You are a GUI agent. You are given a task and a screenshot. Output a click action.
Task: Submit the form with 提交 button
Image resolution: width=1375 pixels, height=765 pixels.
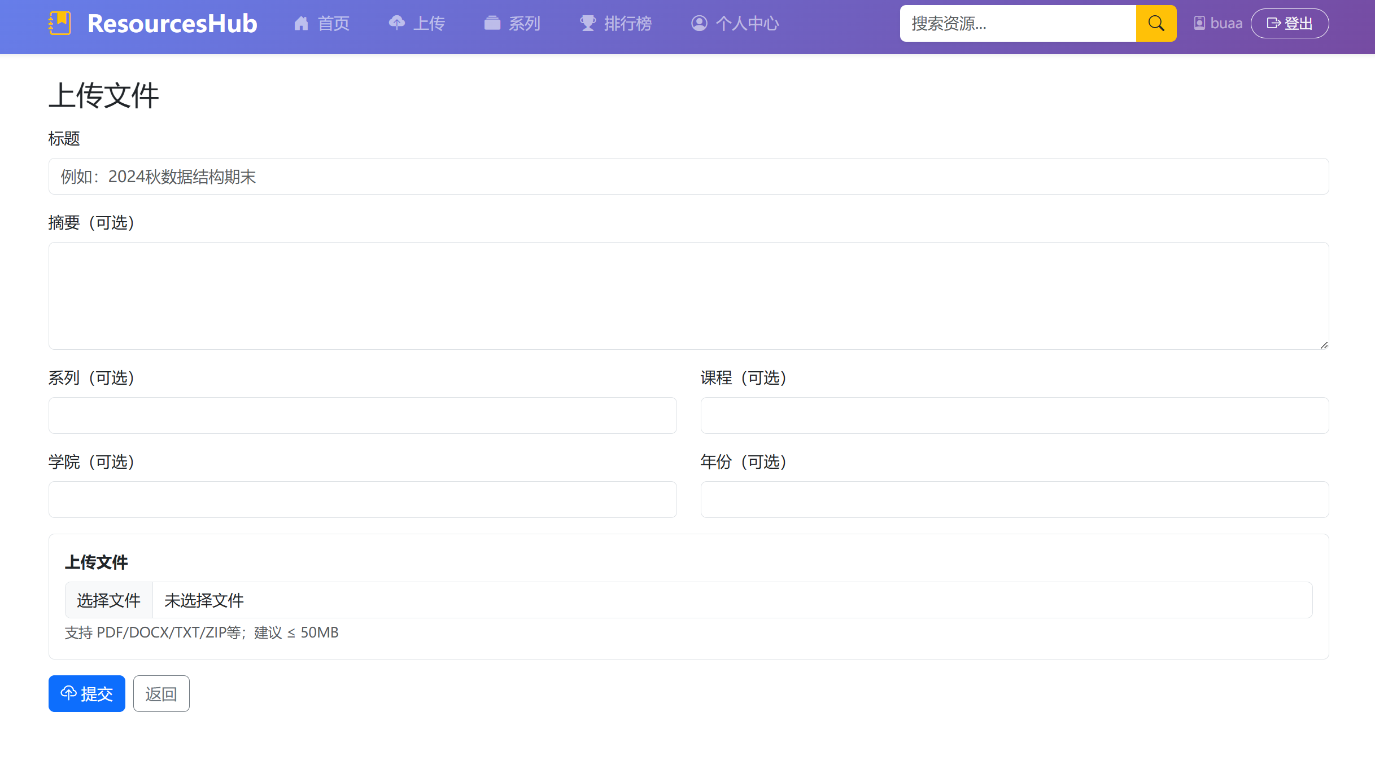[87, 693]
